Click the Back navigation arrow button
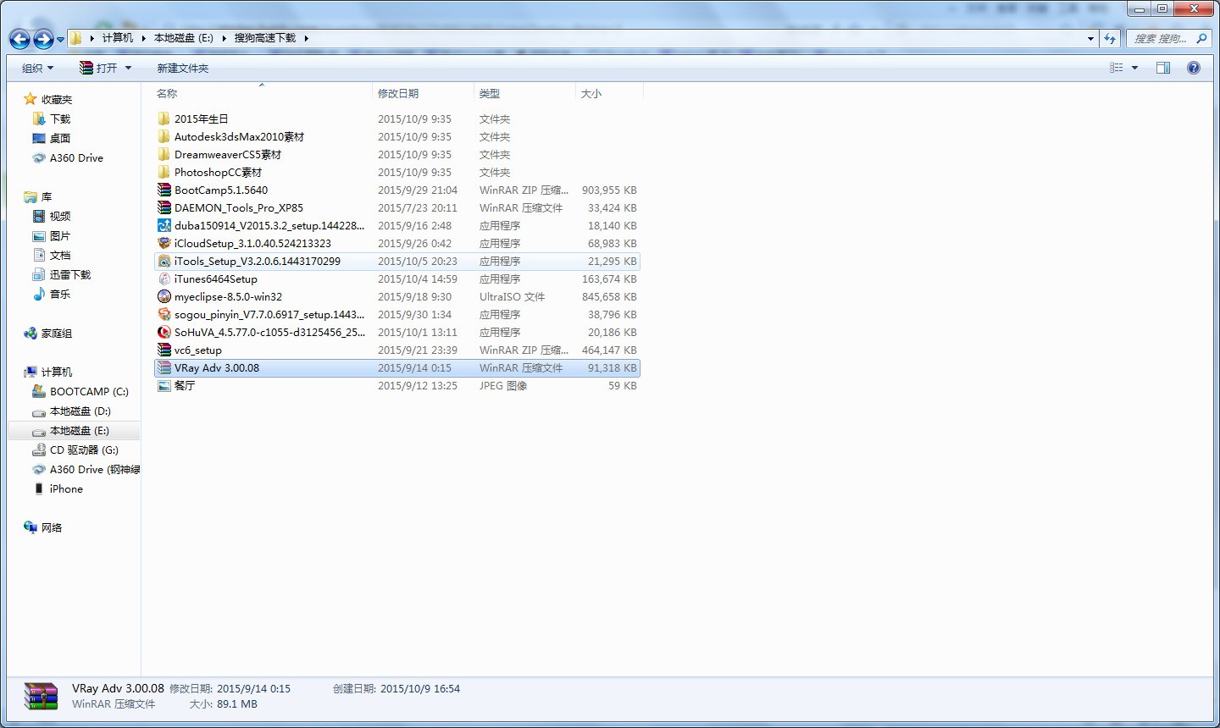 (19, 39)
